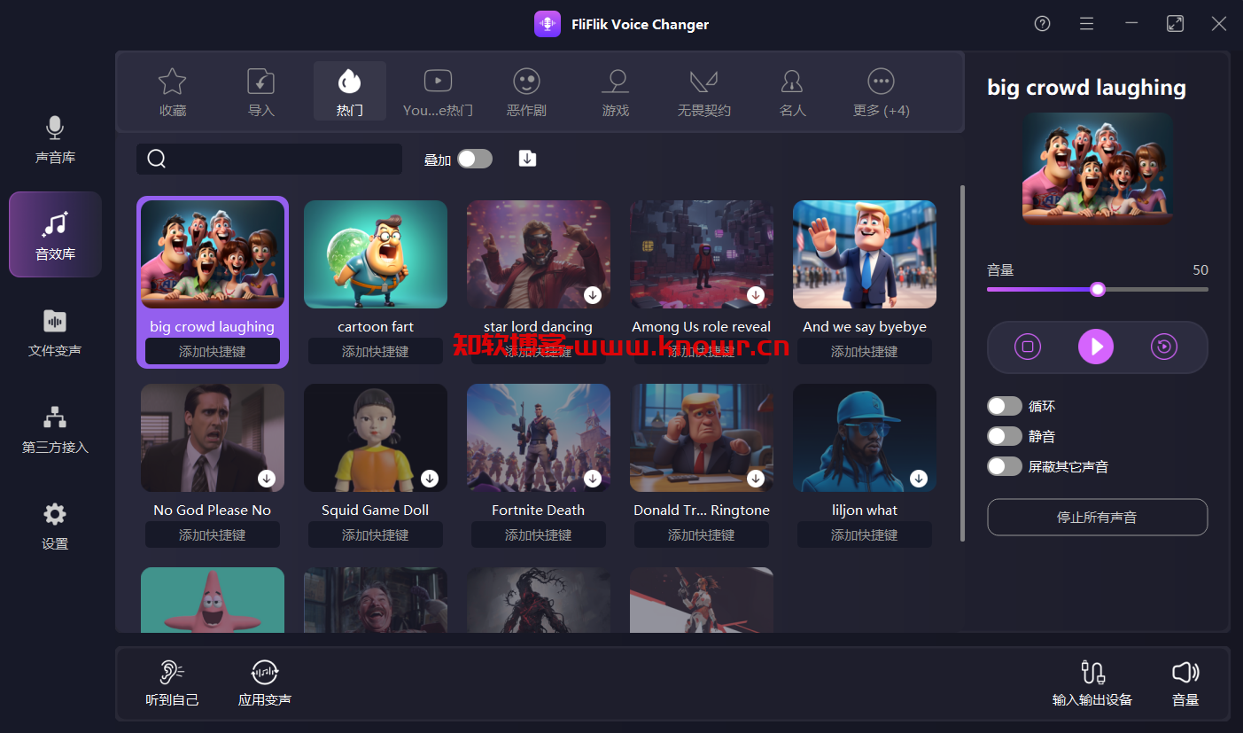Add hotkey for liljon what
The height and width of the screenshot is (733, 1243).
click(x=865, y=534)
